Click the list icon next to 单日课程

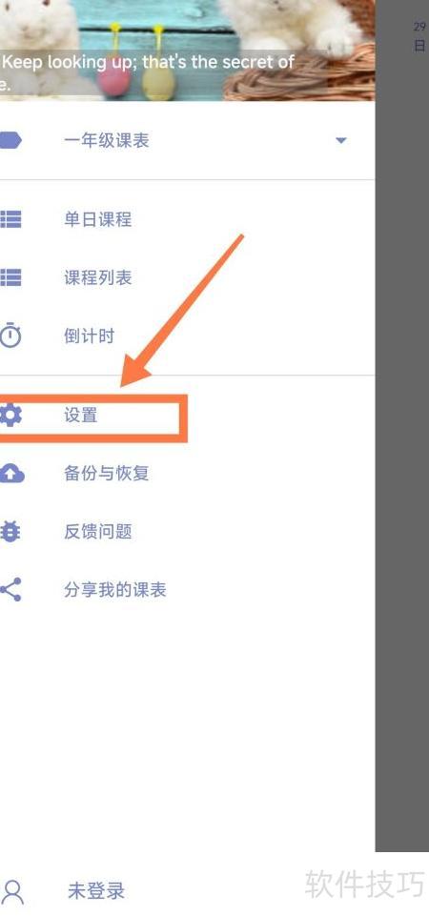(x=10, y=219)
